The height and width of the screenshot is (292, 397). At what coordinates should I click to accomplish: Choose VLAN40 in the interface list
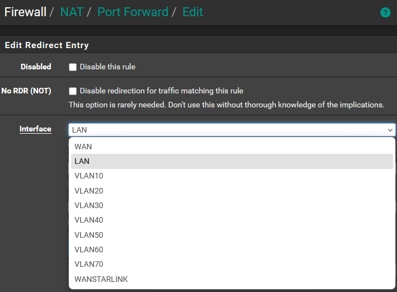(88, 220)
